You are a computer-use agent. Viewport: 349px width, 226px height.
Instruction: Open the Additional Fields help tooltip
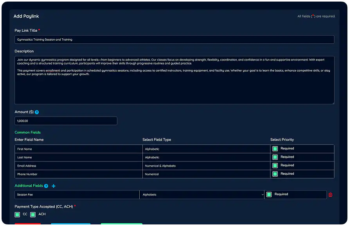point(46,186)
